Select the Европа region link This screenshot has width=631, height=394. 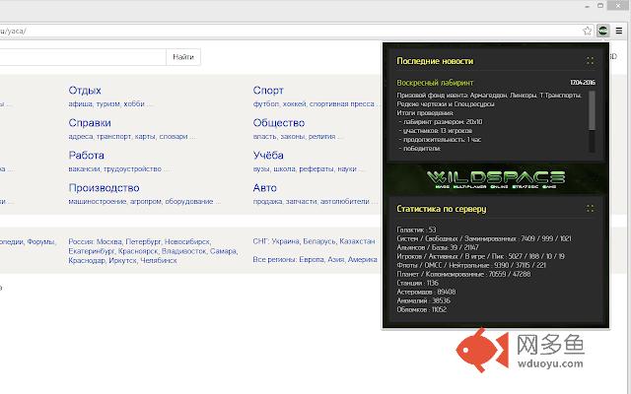click(x=312, y=259)
